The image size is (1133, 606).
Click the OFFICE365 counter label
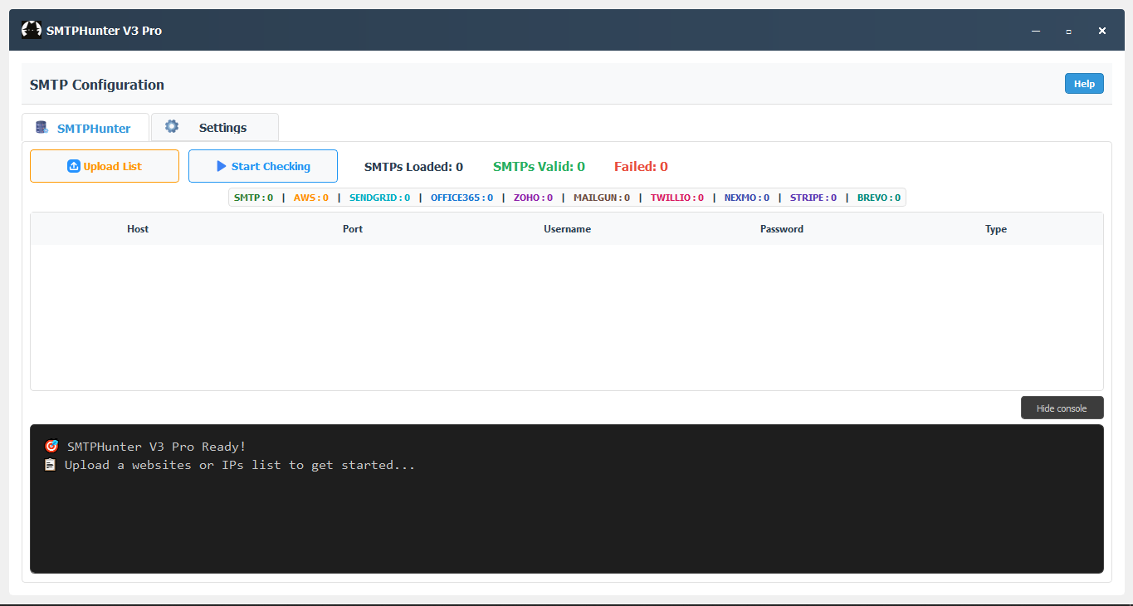pyautogui.click(x=462, y=198)
